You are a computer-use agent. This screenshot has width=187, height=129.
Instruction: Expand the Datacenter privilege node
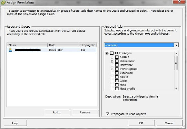pyautogui.click(x=112, y=61)
